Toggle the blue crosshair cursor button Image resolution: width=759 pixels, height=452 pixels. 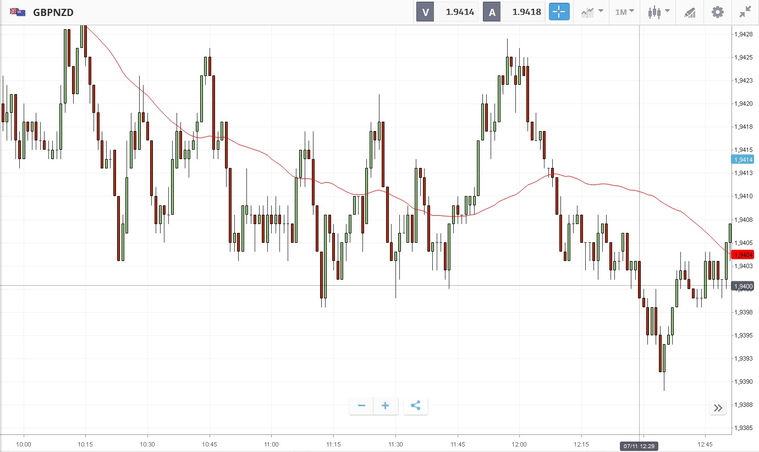[559, 12]
